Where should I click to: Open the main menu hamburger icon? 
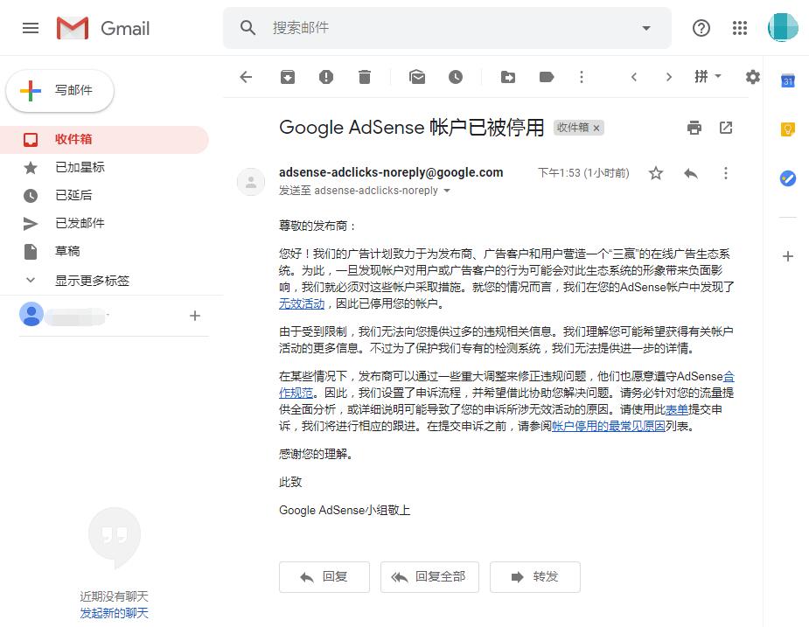31,28
